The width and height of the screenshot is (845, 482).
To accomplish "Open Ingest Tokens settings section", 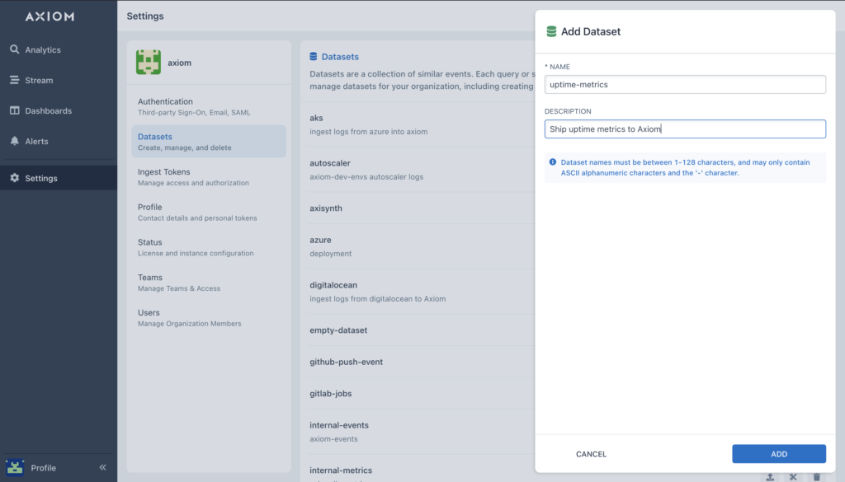I will point(209,177).
